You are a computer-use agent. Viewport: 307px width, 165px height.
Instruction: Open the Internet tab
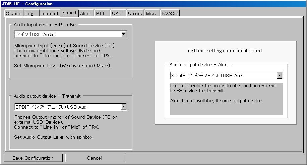tap(50, 13)
